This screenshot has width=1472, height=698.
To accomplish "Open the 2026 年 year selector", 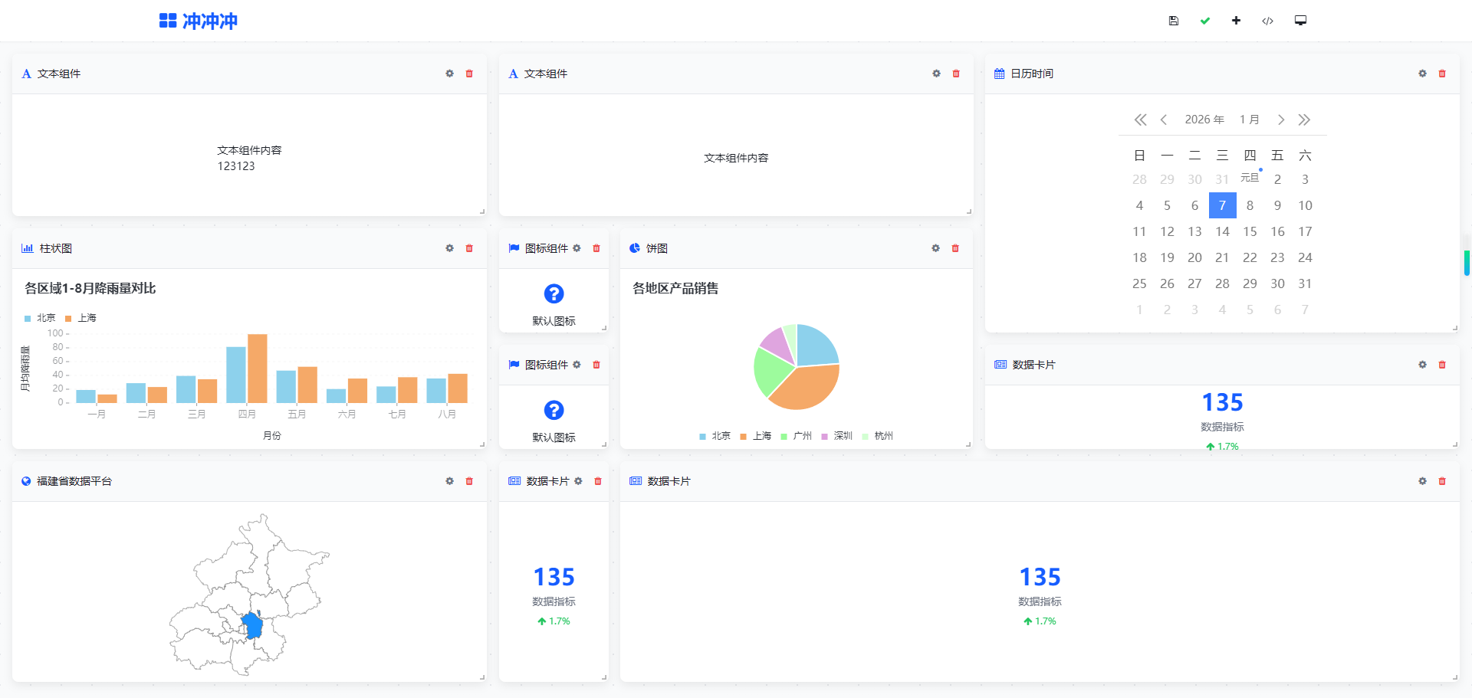I will [1204, 120].
